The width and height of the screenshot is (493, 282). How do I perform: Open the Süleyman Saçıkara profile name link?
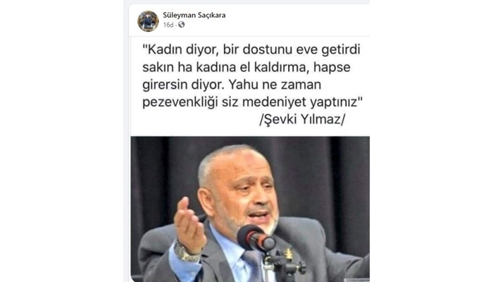194,15
